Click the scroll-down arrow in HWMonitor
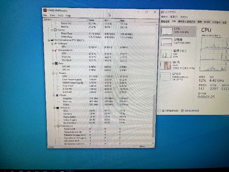Screen dimensions: 229x172 click(153, 143)
